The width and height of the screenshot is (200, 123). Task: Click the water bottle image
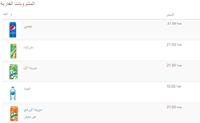click(x=13, y=93)
